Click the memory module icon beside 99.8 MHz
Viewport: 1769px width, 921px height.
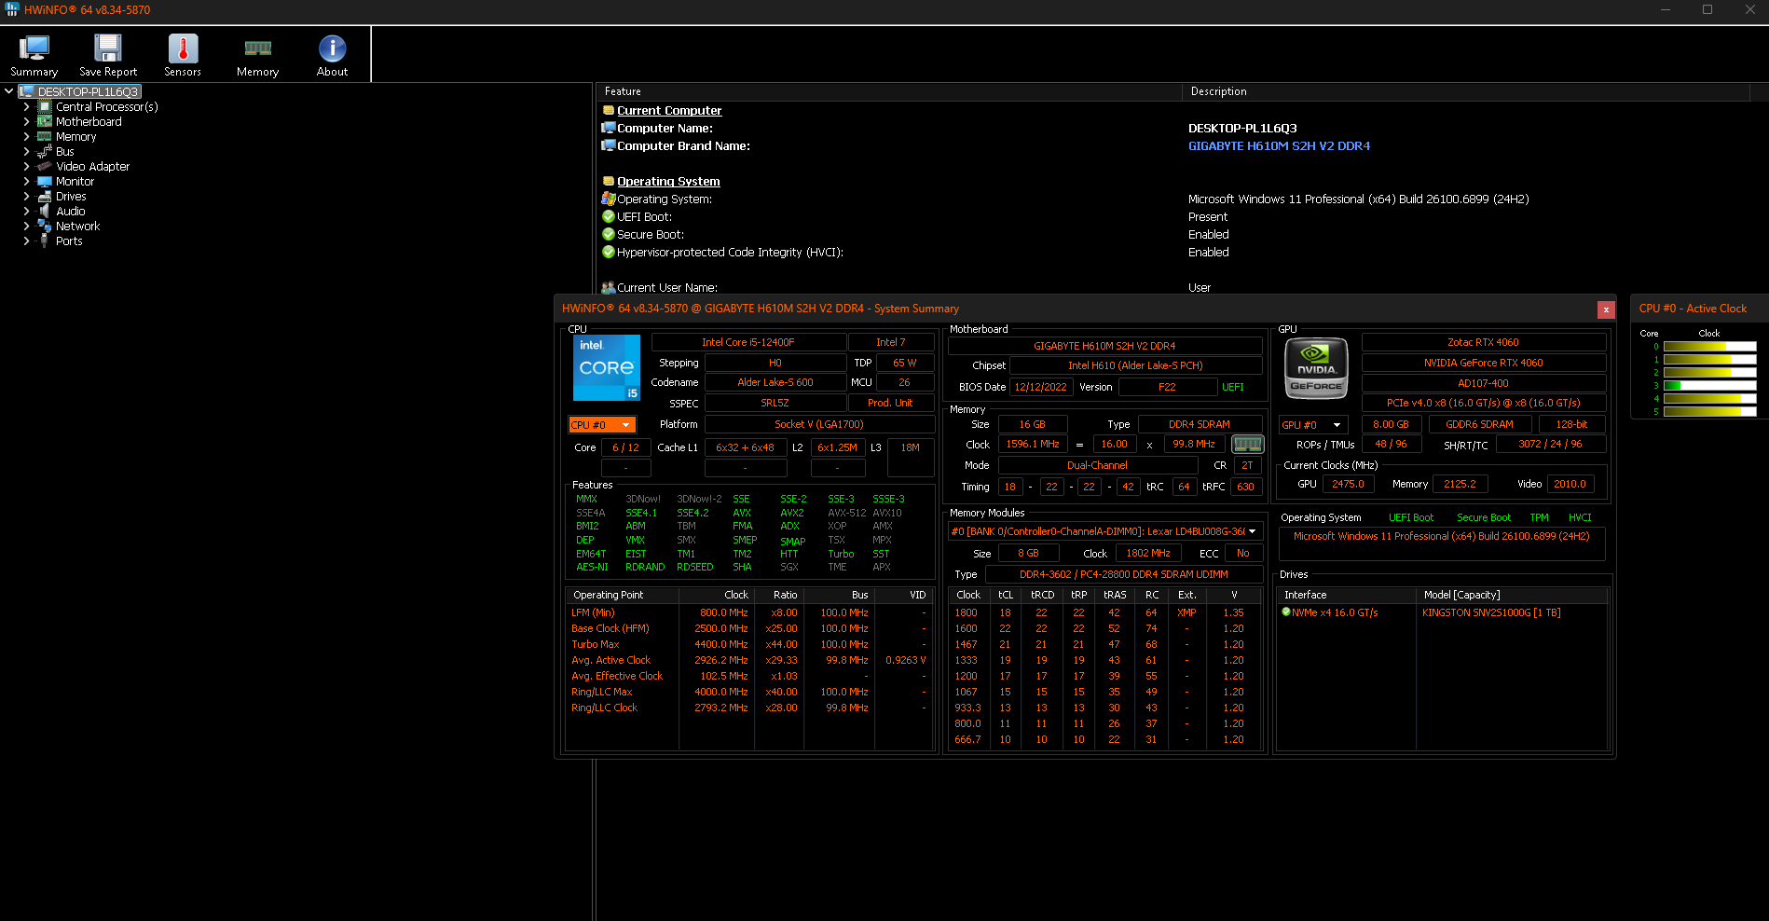click(x=1247, y=445)
